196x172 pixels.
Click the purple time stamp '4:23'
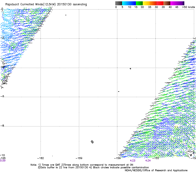132,161
